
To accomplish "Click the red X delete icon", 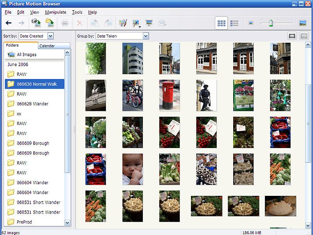I will 80,23.
